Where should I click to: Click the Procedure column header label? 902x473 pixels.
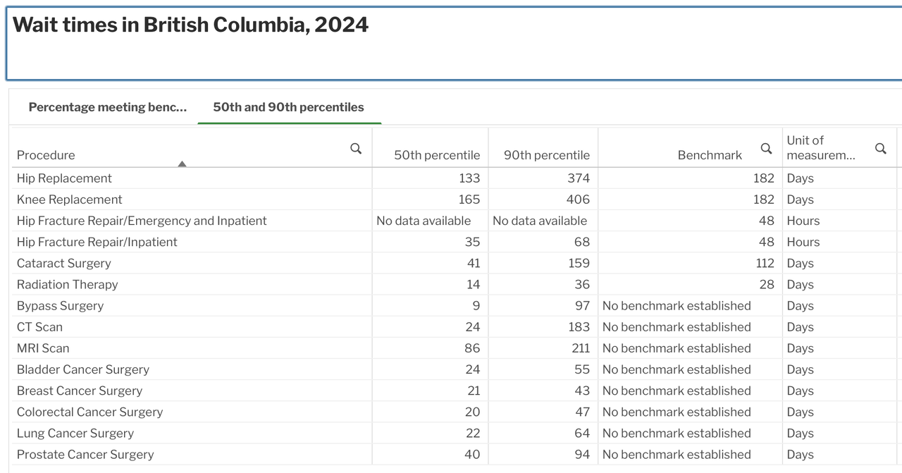pos(46,155)
